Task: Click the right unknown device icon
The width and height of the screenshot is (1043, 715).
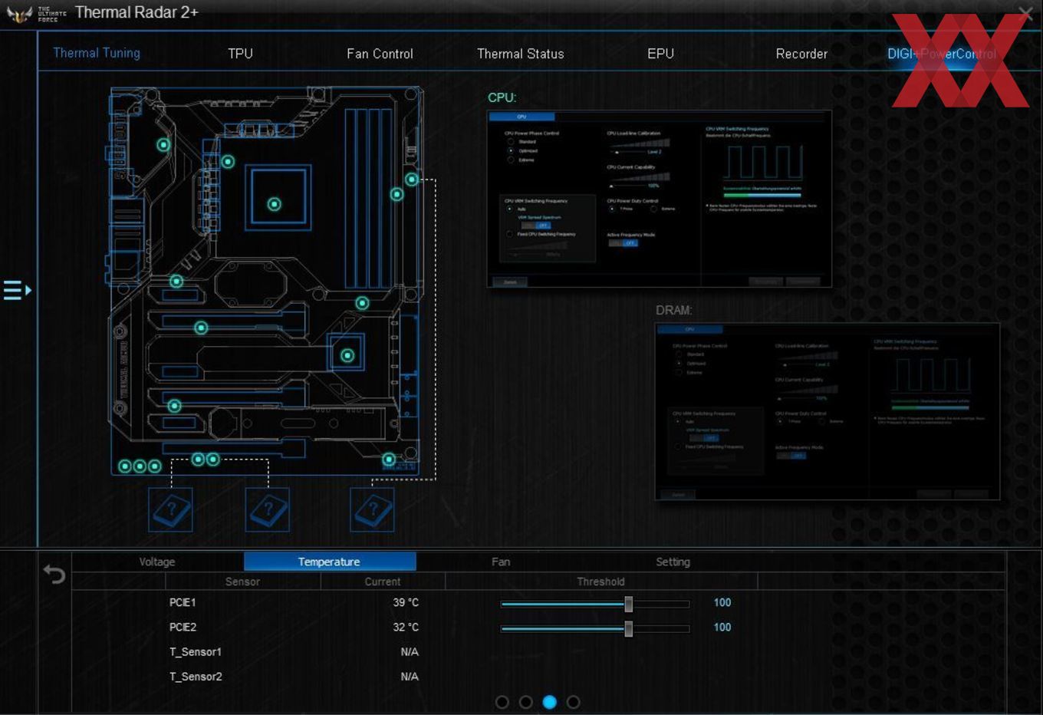Action: [372, 509]
